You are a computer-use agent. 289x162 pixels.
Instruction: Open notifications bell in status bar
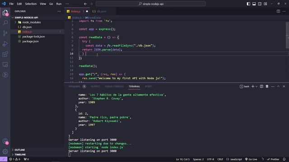pos(284,159)
